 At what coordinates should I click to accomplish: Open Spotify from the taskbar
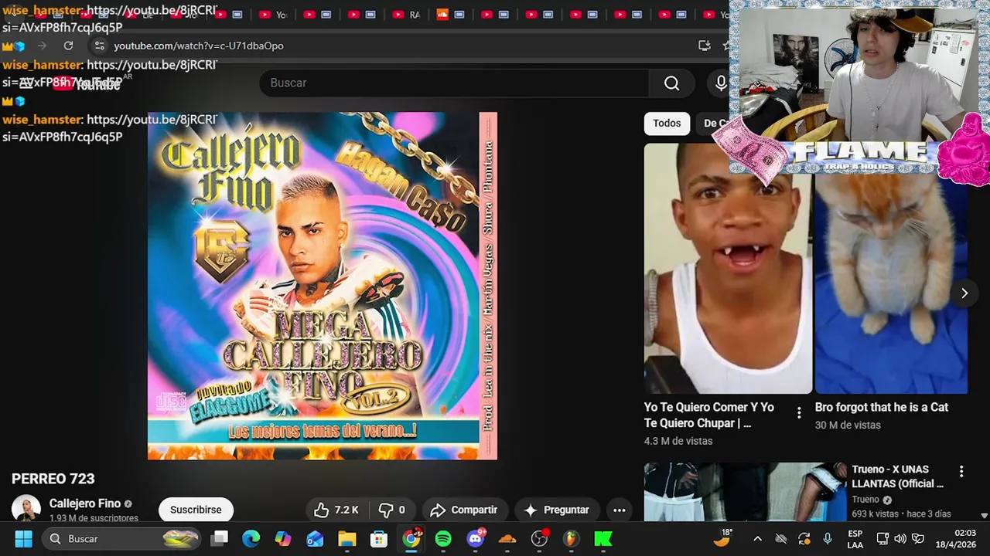[x=443, y=539]
